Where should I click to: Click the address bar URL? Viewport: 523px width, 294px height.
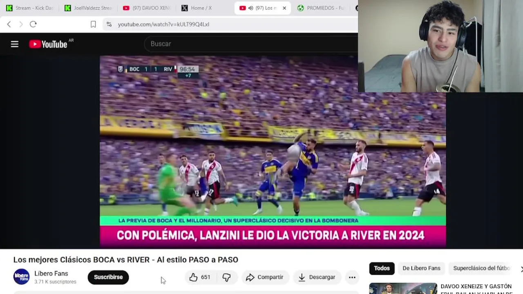point(163,24)
